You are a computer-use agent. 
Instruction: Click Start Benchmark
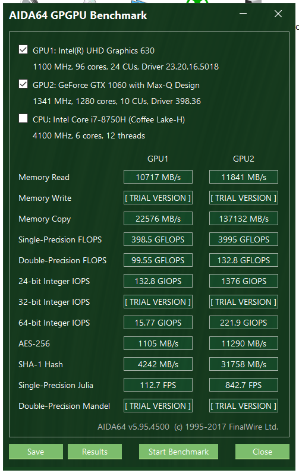coord(178,452)
